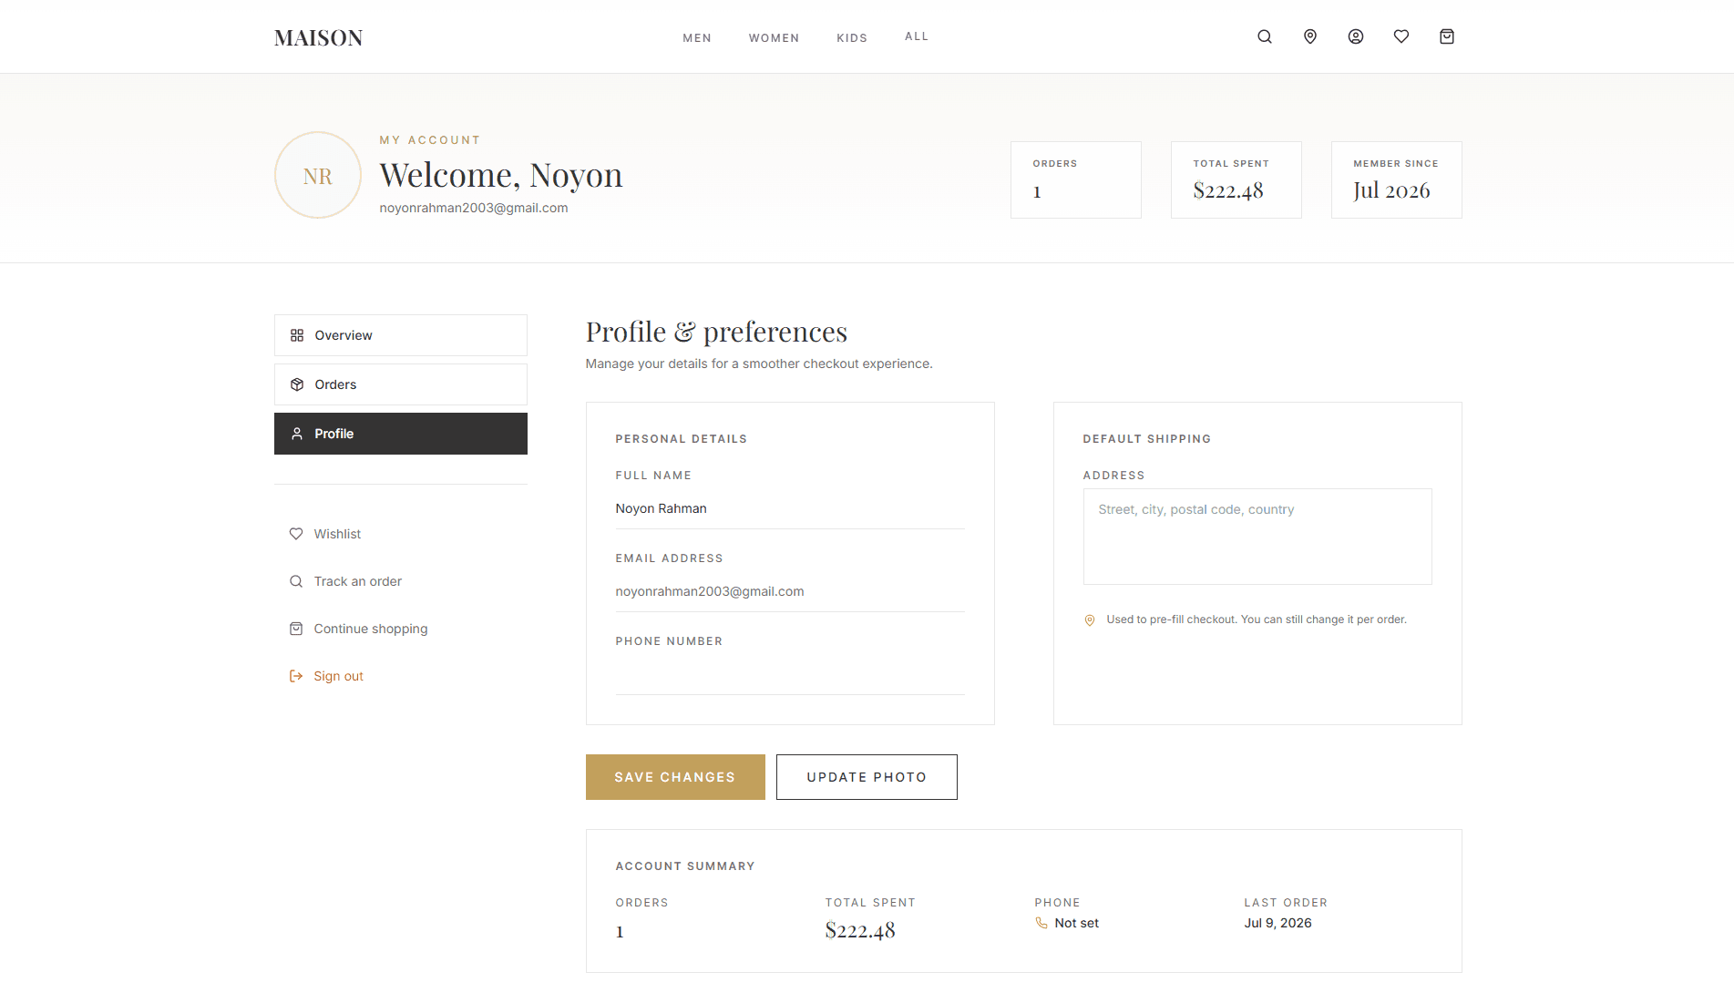Open the search icon in header
Image resolution: width=1734 pixels, height=983 pixels.
(1265, 36)
